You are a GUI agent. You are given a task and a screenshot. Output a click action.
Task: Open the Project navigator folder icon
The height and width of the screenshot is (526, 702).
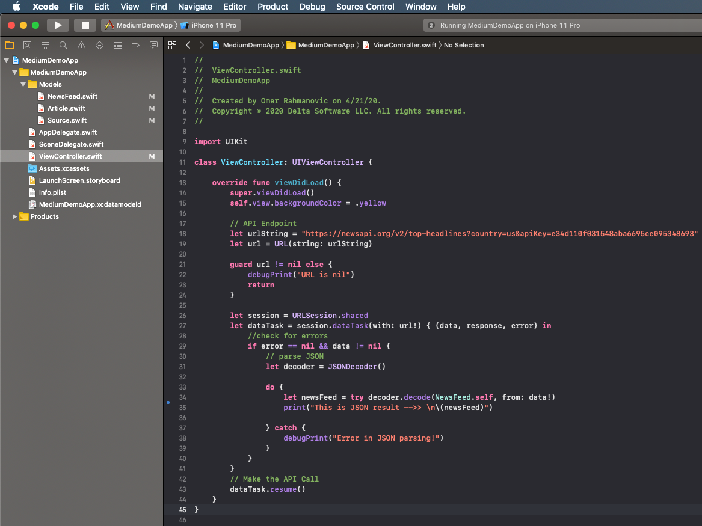coord(8,45)
